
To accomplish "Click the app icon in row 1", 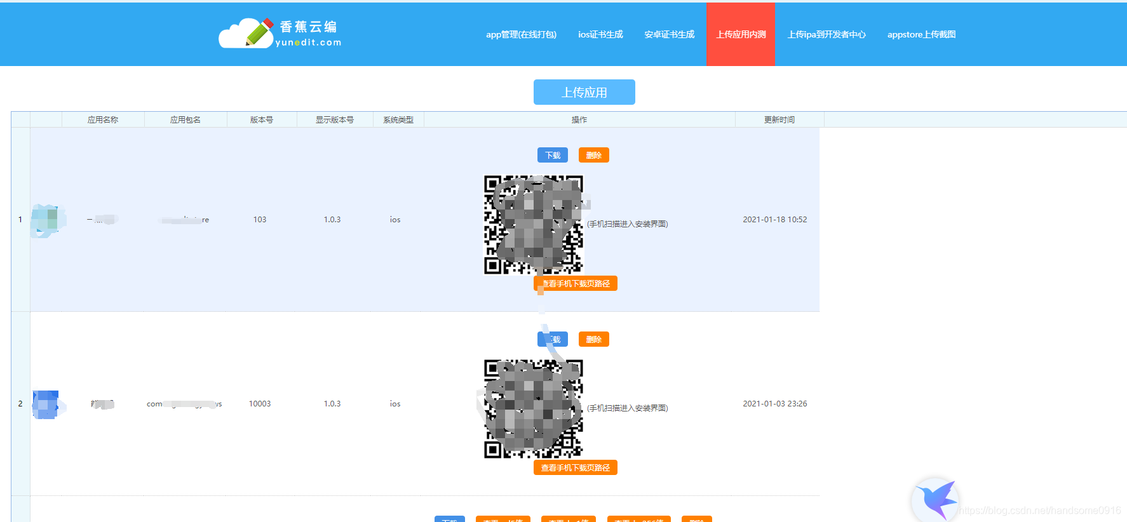I will (x=47, y=220).
